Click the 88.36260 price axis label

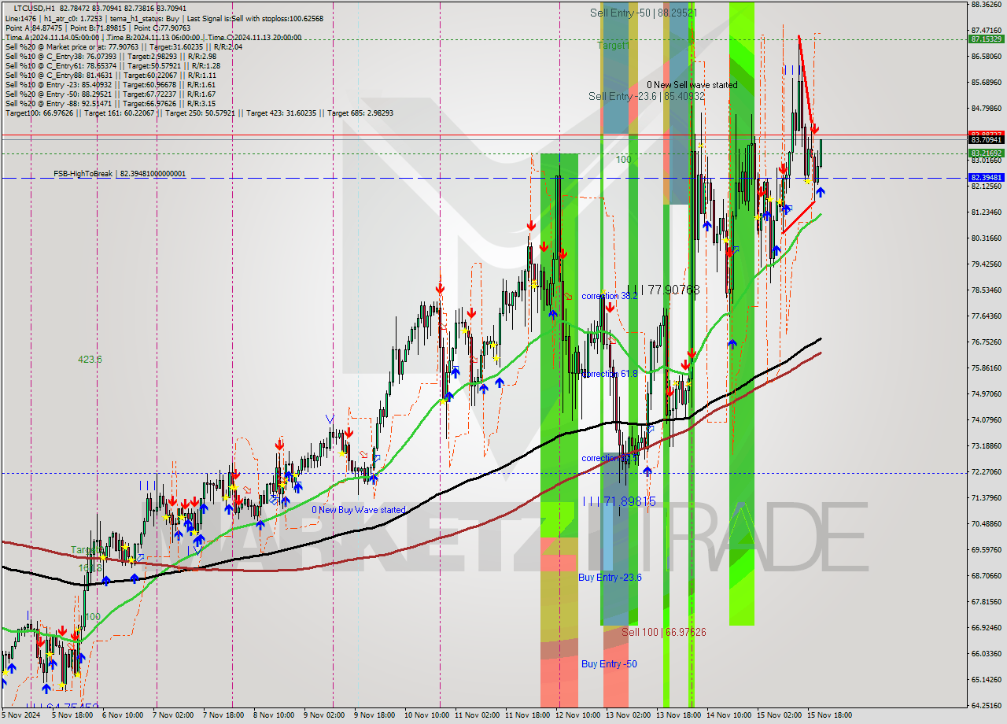click(986, 5)
